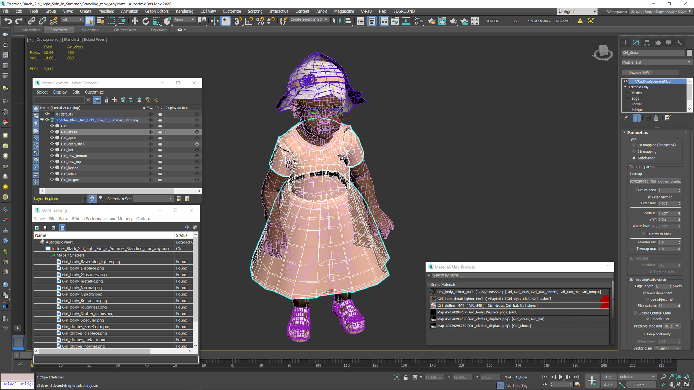Screen dimensions: 694x390
Task: Toggle View-dependent checkbox
Action: point(644,293)
